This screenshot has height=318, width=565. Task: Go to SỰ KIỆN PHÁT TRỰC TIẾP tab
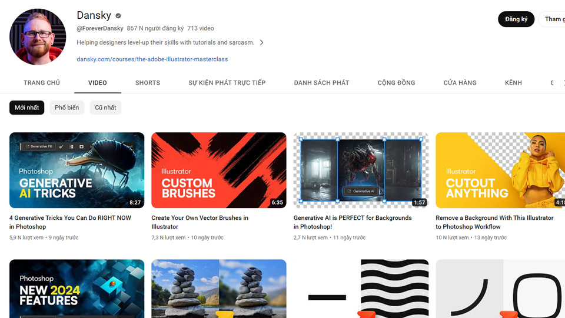point(227,83)
